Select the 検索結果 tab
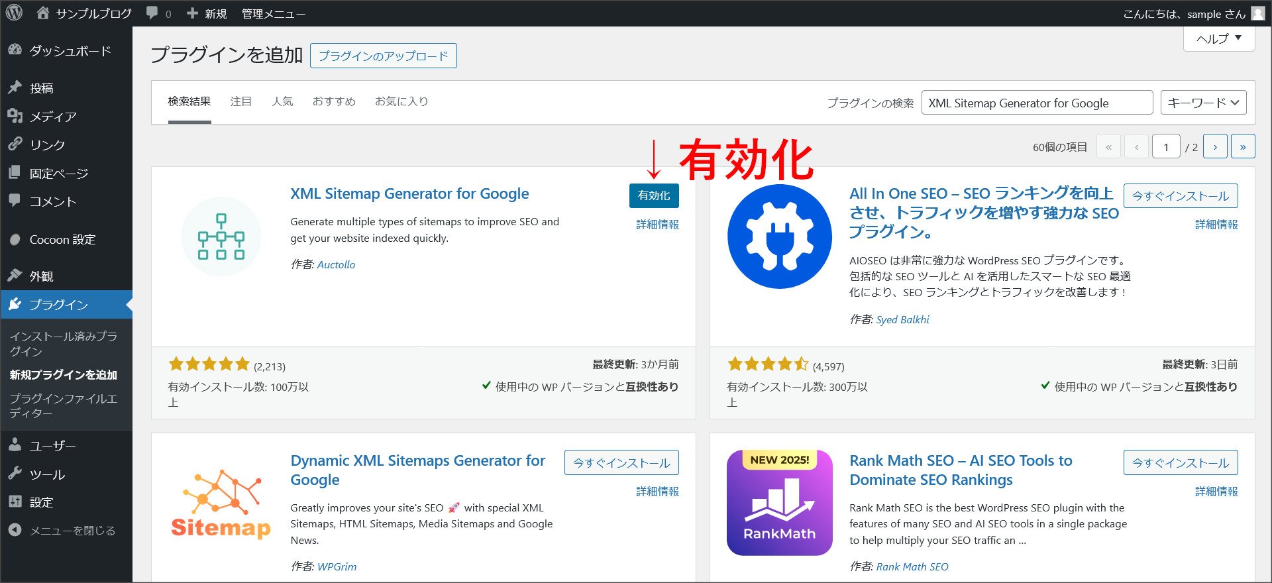Screen dimensions: 1272x583 (x=189, y=102)
